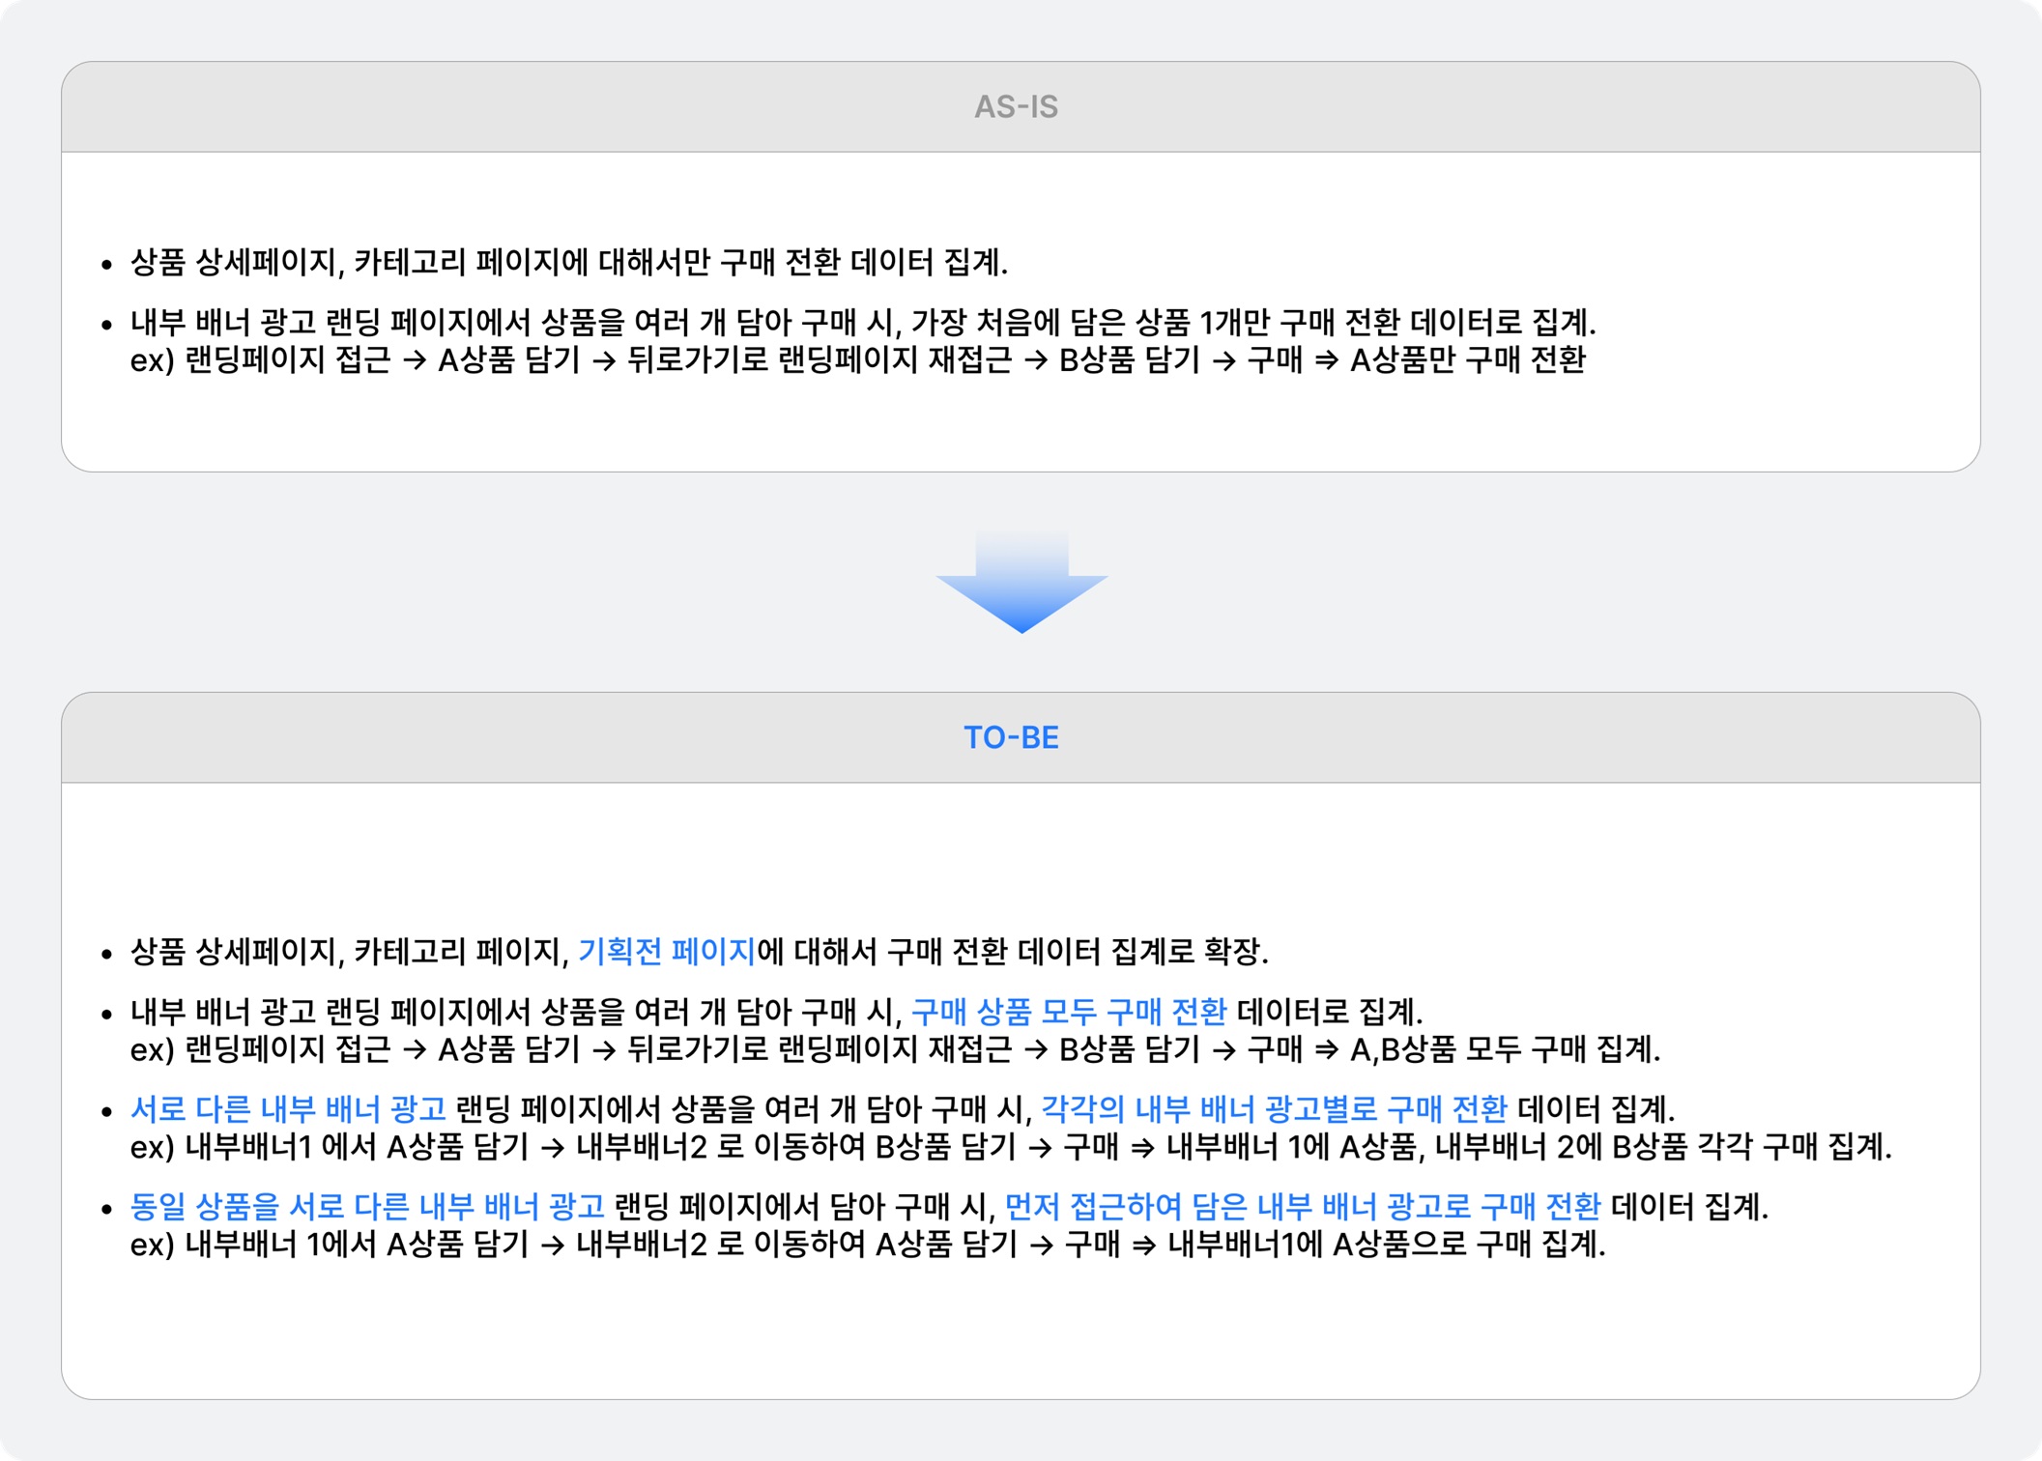The width and height of the screenshot is (2042, 1461).
Task: Click the AS-IS header title
Action: click(x=1016, y=107)
